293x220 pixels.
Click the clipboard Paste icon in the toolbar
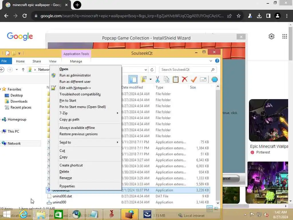click(x=175, y=80)
